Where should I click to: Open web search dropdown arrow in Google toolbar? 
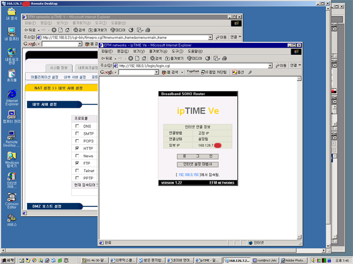click(182, 72)
